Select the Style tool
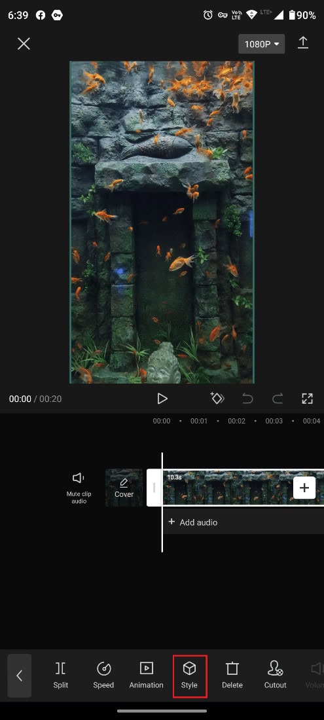Screen dimensions: 324x720 coord(190,676)
